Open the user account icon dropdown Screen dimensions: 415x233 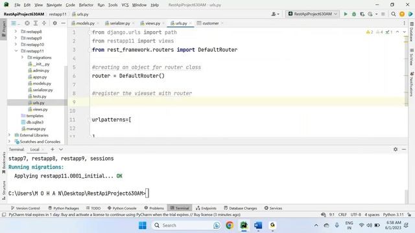pyautogui.click(x=275, y=14)
